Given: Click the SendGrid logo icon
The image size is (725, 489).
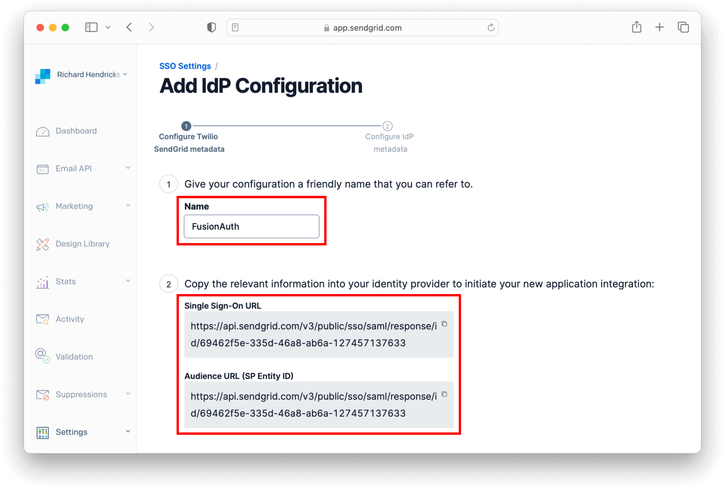Looking at the screenshot, I should (x=43, y=76).
